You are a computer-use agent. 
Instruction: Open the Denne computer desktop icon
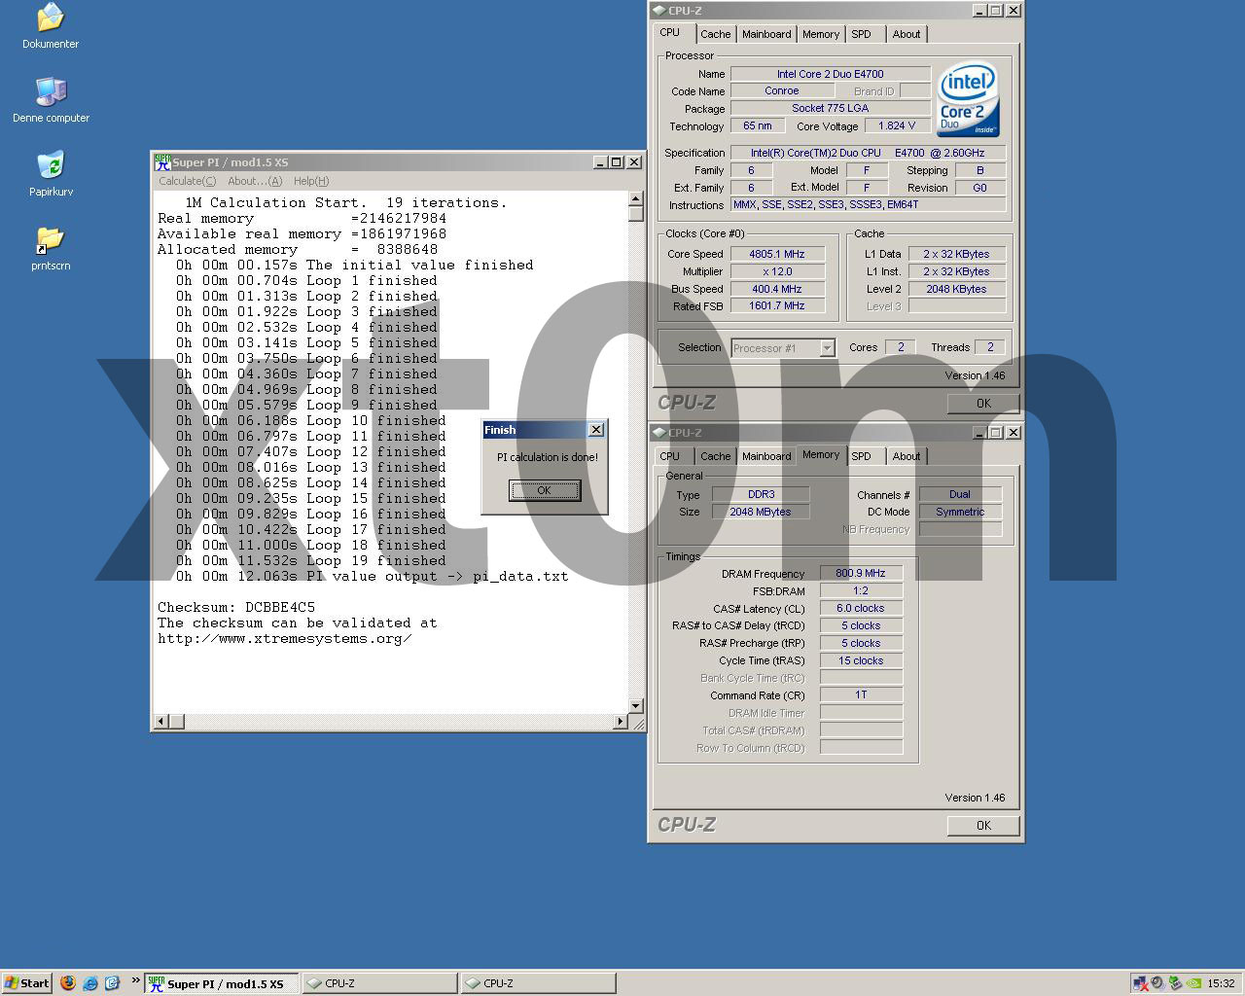pos(51,91)
